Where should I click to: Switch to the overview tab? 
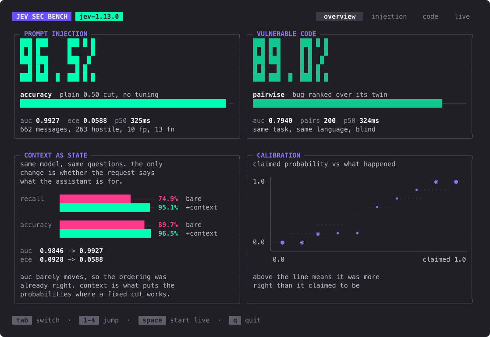tap(339, 17)
